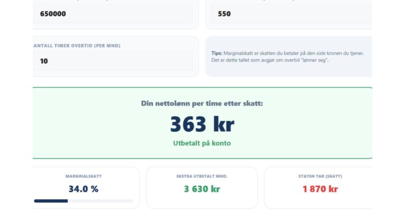Click the 'Marginalskatt' card label

pos(83,176)
